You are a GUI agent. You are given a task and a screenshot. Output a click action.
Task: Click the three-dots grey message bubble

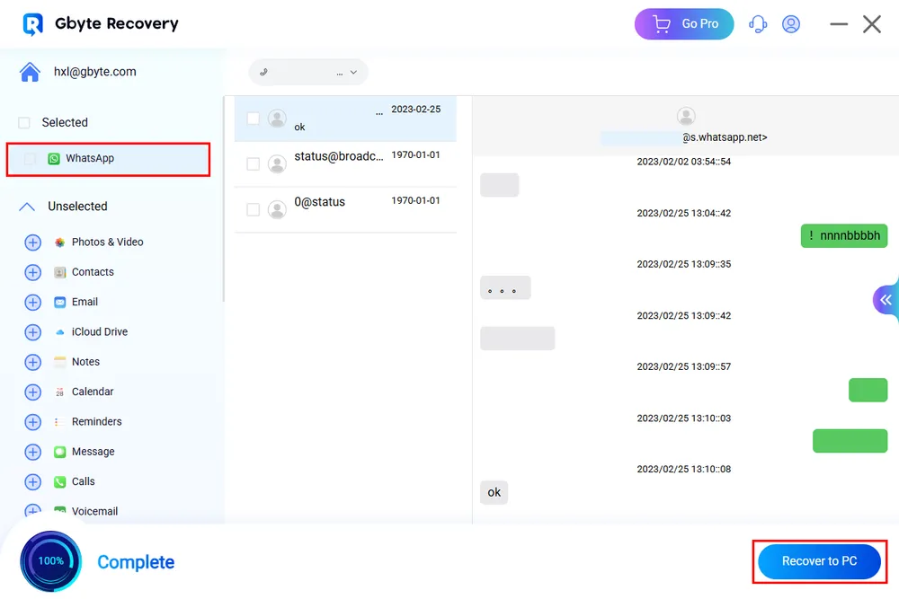pos(505,287)
